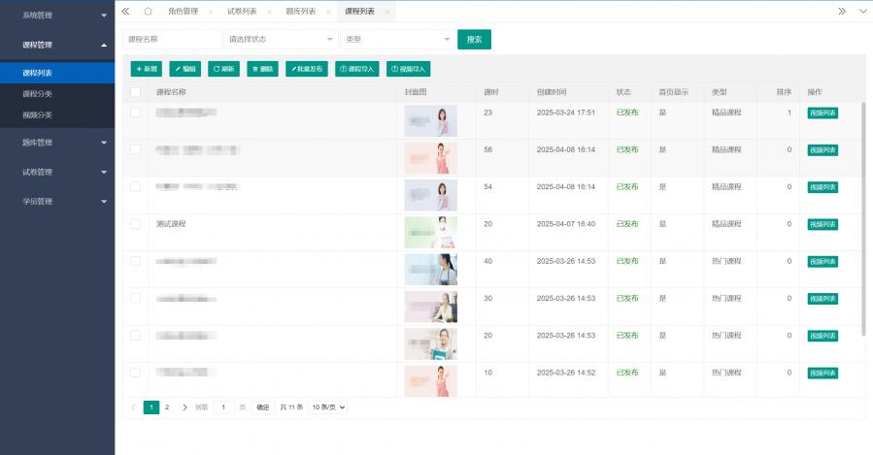The width and height of the screenshot is (873, 455).
Task: Click the 删除 delete button
Action: click(x=262, y=69)
